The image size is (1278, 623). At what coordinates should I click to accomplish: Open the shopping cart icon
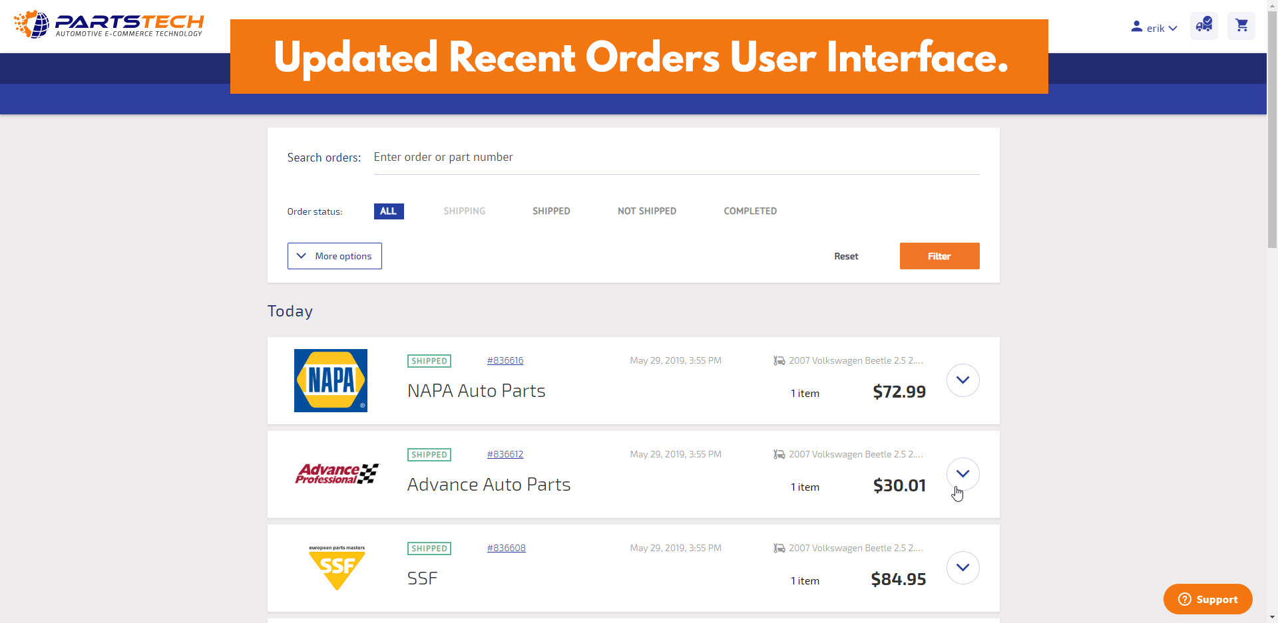pos(1241,26)
